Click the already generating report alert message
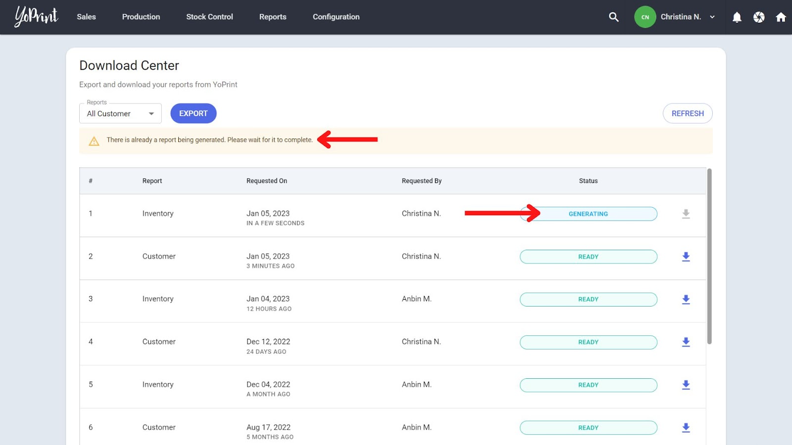The height and width of the screenshot is (445, 792). 210,140
